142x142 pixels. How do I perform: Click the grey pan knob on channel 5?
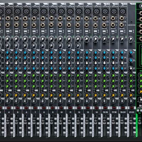(16, 101)
